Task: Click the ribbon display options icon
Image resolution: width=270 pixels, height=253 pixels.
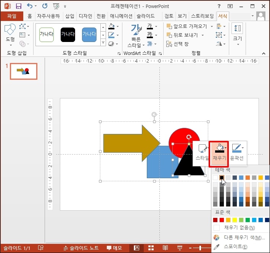Action: 230,6
